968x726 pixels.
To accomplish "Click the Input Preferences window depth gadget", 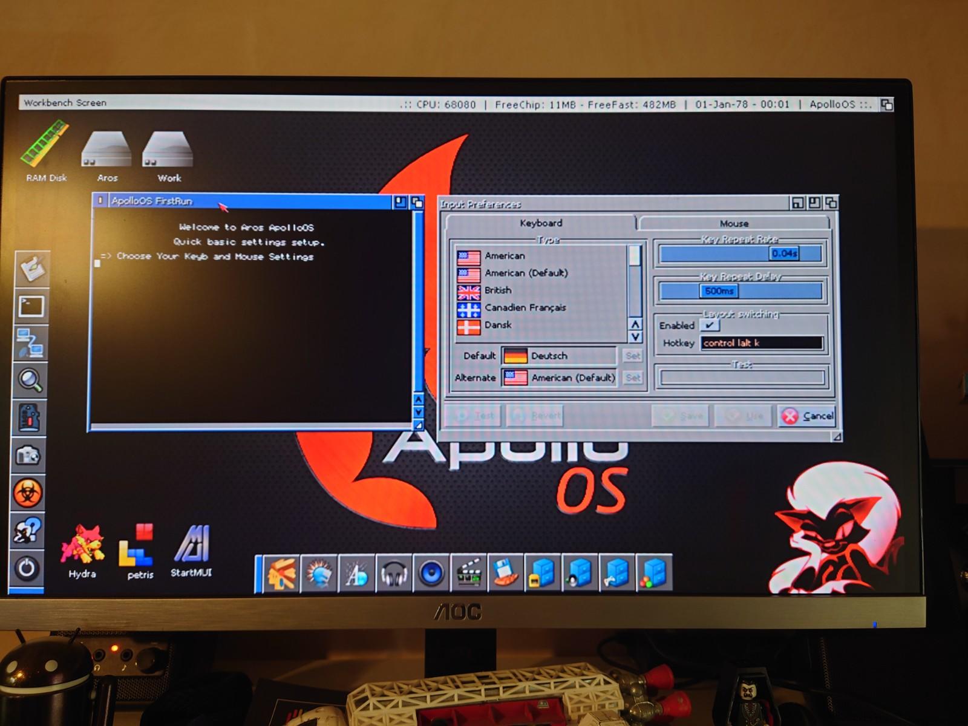I will tap(831, 203).
